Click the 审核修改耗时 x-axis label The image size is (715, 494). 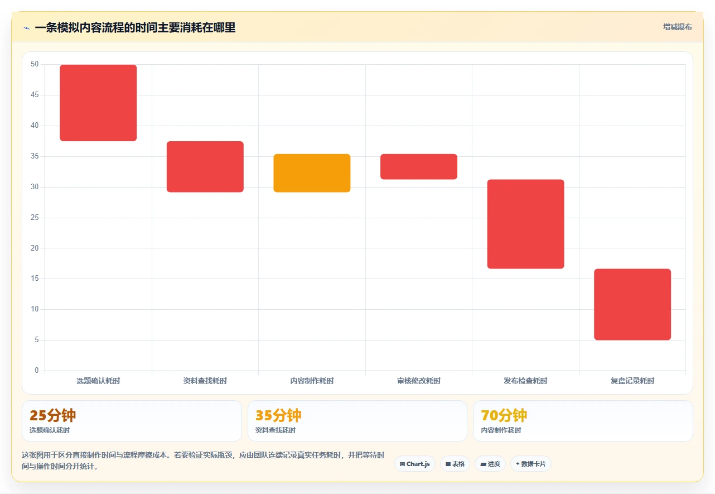[x=419, y=381]
